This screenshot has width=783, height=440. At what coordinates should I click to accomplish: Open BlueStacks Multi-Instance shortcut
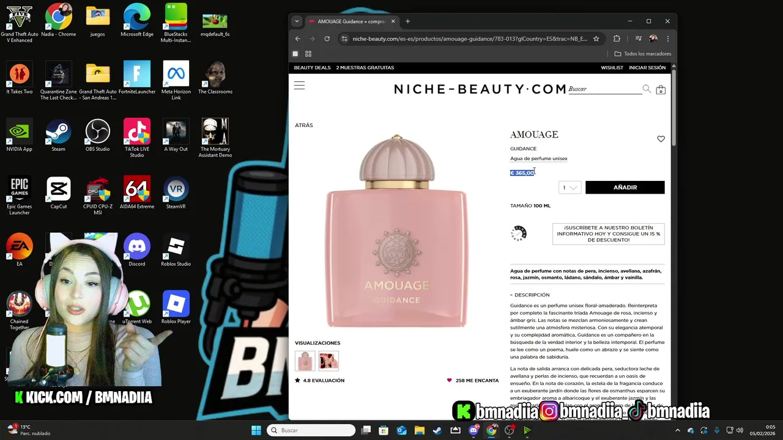click(176, 23)
